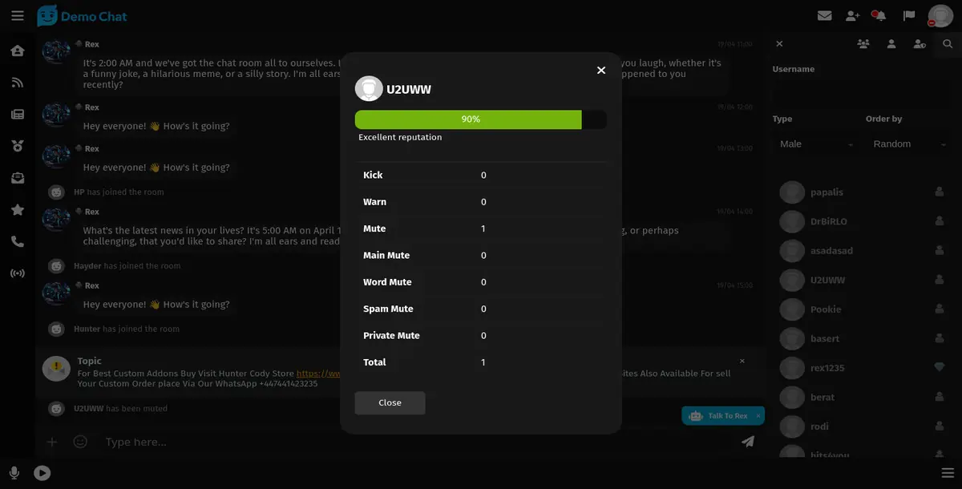
Task: Expand the Type dropdown showing Male
Action: click(x=816, y=144)
